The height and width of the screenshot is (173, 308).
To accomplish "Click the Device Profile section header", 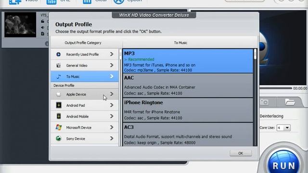I will coord(85,86).
